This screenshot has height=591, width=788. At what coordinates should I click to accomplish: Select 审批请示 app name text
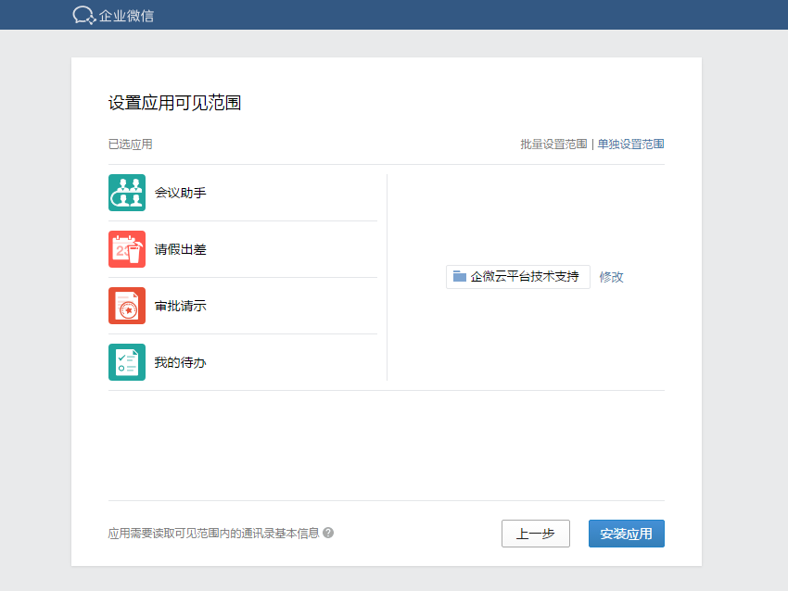[181, 306]
